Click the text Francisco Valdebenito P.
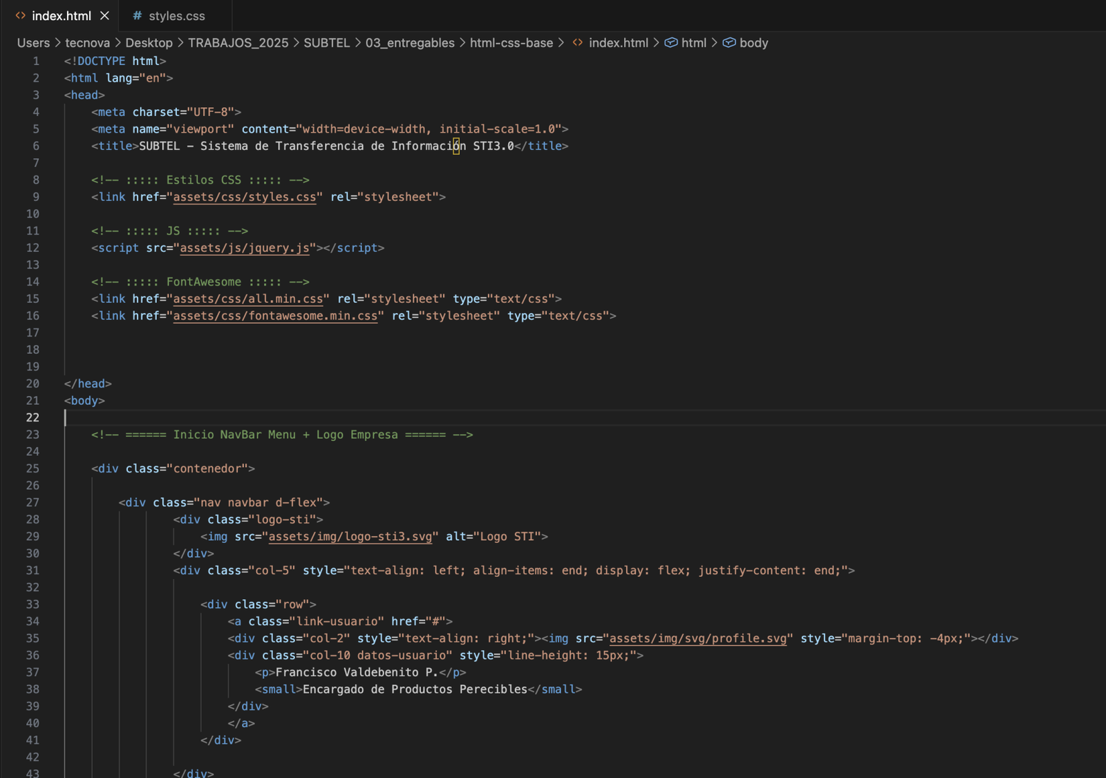Viewport: 1106px width, 778px height. pyautogui.click(x=357, y=672)
